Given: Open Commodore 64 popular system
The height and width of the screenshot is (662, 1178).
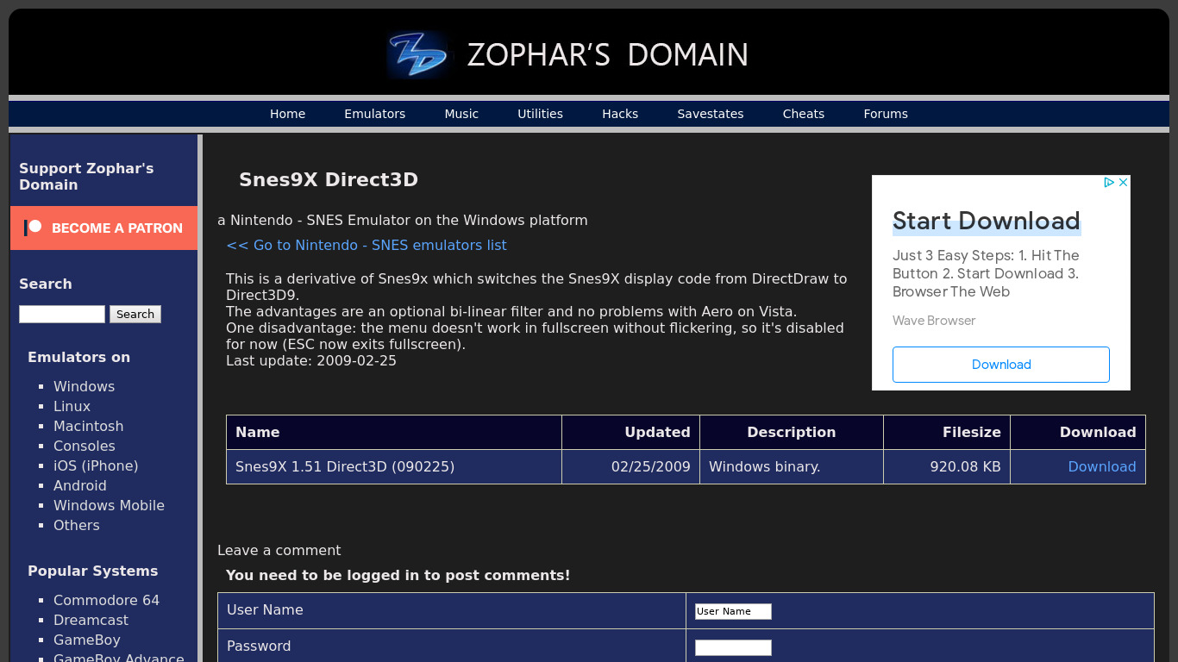Looking at the screenshot, I should [x=106, y=600].
